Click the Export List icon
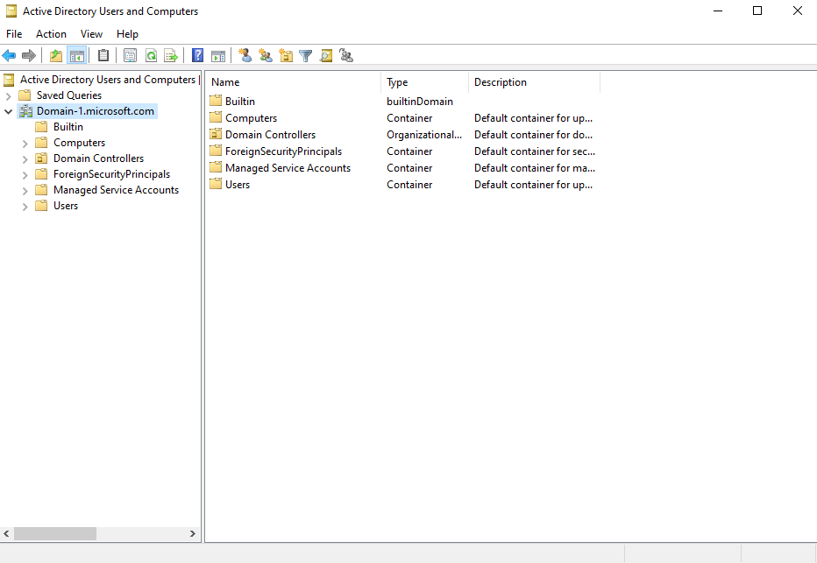Viewport: 817px width, 563px height. [x=172, y=55]
